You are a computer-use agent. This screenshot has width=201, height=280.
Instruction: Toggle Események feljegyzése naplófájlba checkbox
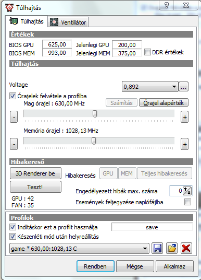click(187, 202)
